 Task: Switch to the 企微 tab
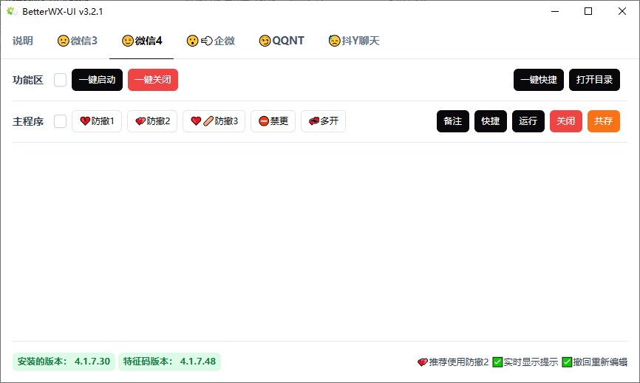(x=211, y=41)
